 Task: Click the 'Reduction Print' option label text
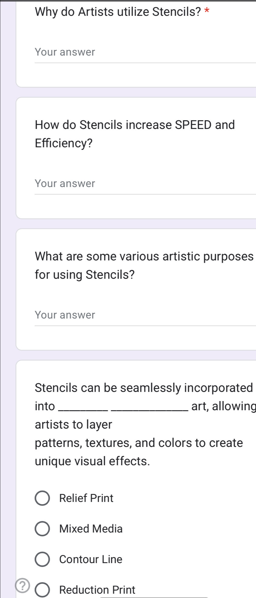tap(97, 590)
